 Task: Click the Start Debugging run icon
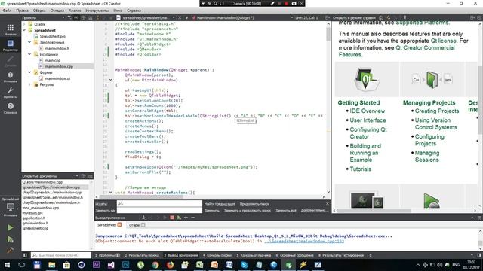tap(10, 239)
